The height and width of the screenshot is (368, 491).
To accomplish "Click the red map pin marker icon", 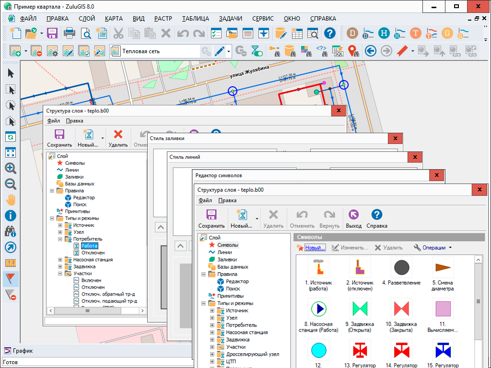I will (353, 51).
